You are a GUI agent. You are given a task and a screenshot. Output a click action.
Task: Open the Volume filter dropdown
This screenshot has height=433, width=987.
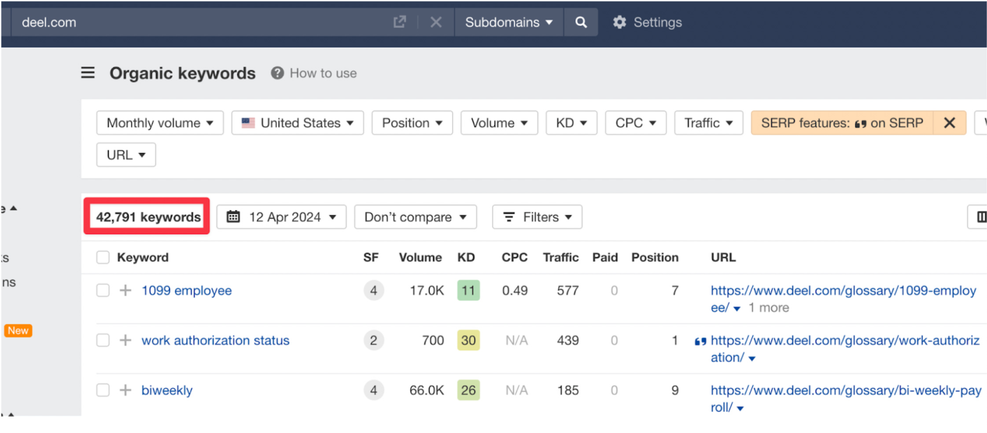[499, 123]
